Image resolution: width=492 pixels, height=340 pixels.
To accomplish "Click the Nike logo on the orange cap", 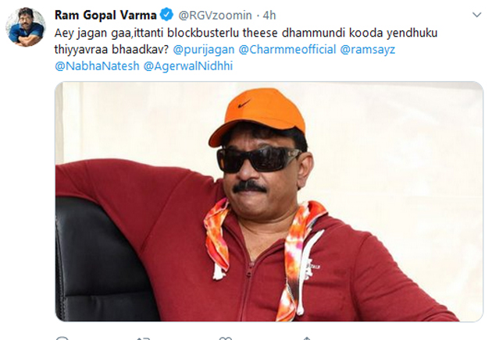I will point(244,104).
